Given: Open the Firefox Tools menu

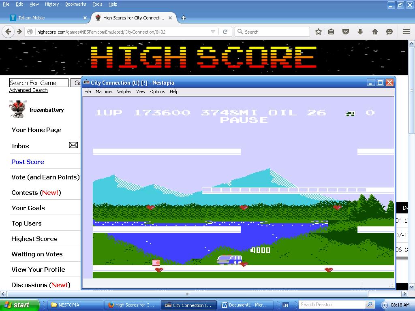Looking at the screenshot, I should pyautogui.click(x=97, y=4).
